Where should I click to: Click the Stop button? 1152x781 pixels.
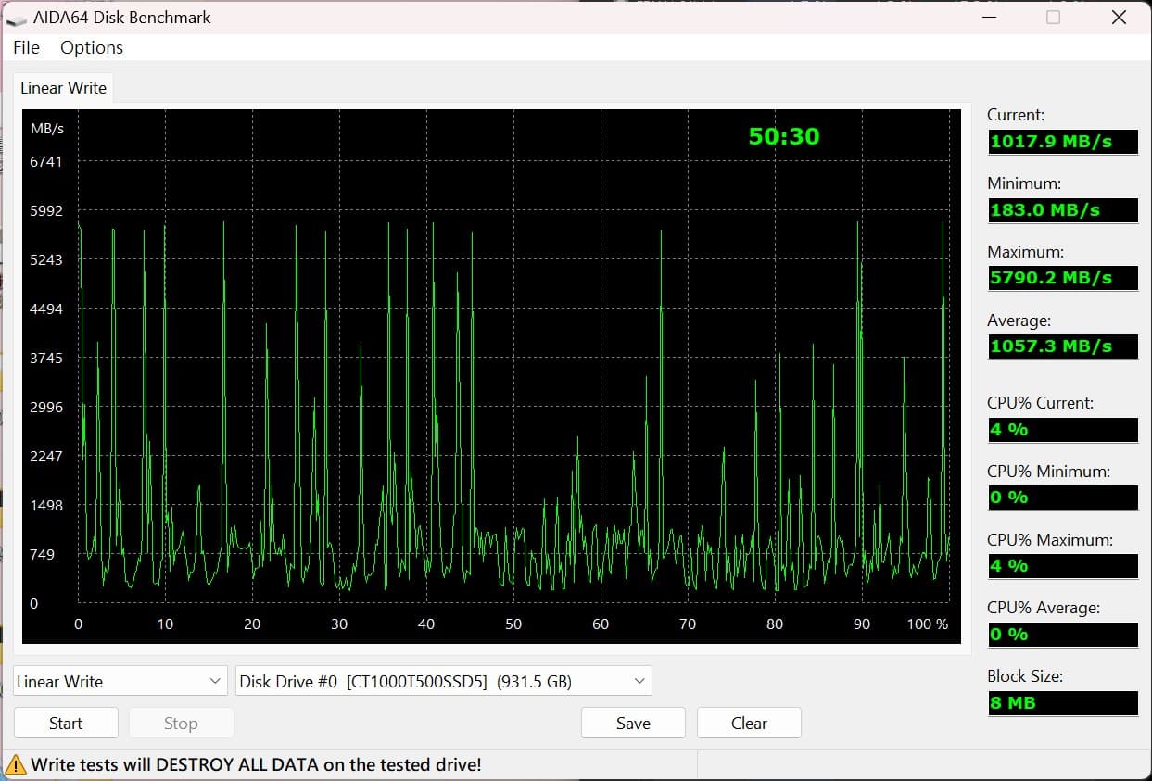[x=181, y=723]
